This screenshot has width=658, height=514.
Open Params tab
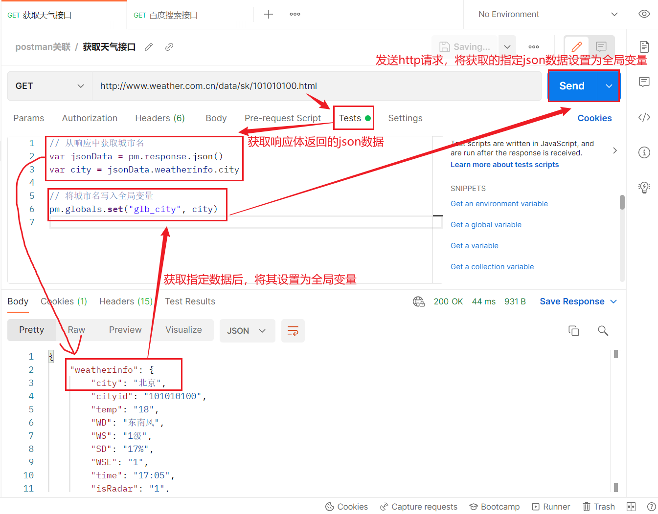(x=28, y=118)
